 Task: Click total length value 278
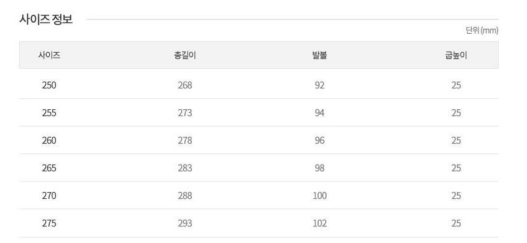[x=185, y=141]
